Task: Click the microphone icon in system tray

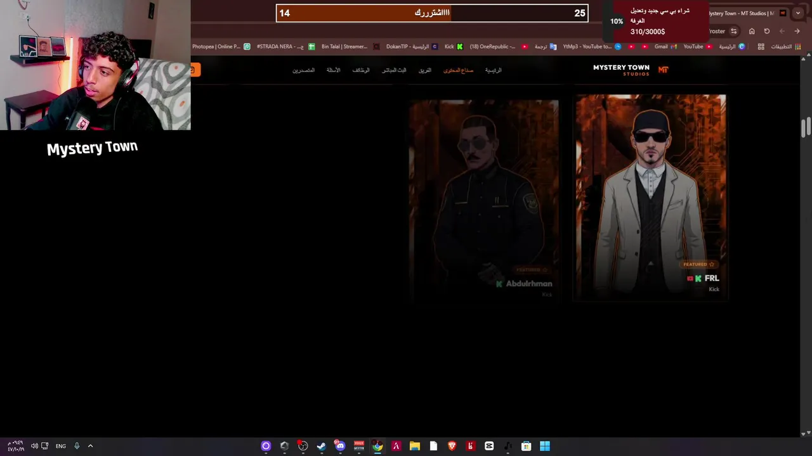Action: tap(77, 446)
